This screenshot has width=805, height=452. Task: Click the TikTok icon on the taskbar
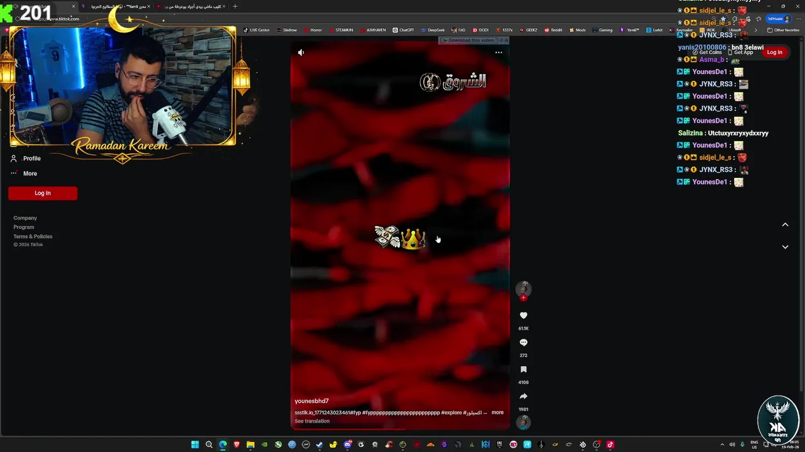610,444
